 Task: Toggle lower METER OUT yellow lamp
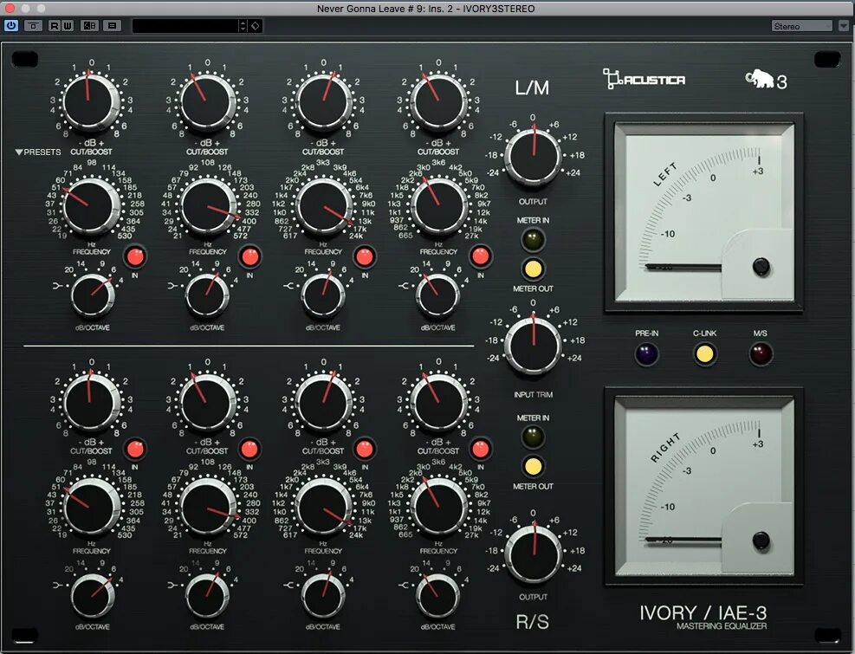[x=533, y=466]
